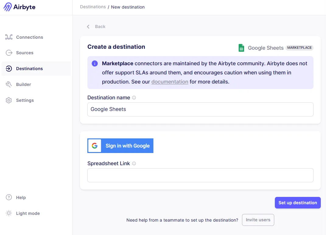
Task: Focus the Destination name field
Action: click(200, 109)
